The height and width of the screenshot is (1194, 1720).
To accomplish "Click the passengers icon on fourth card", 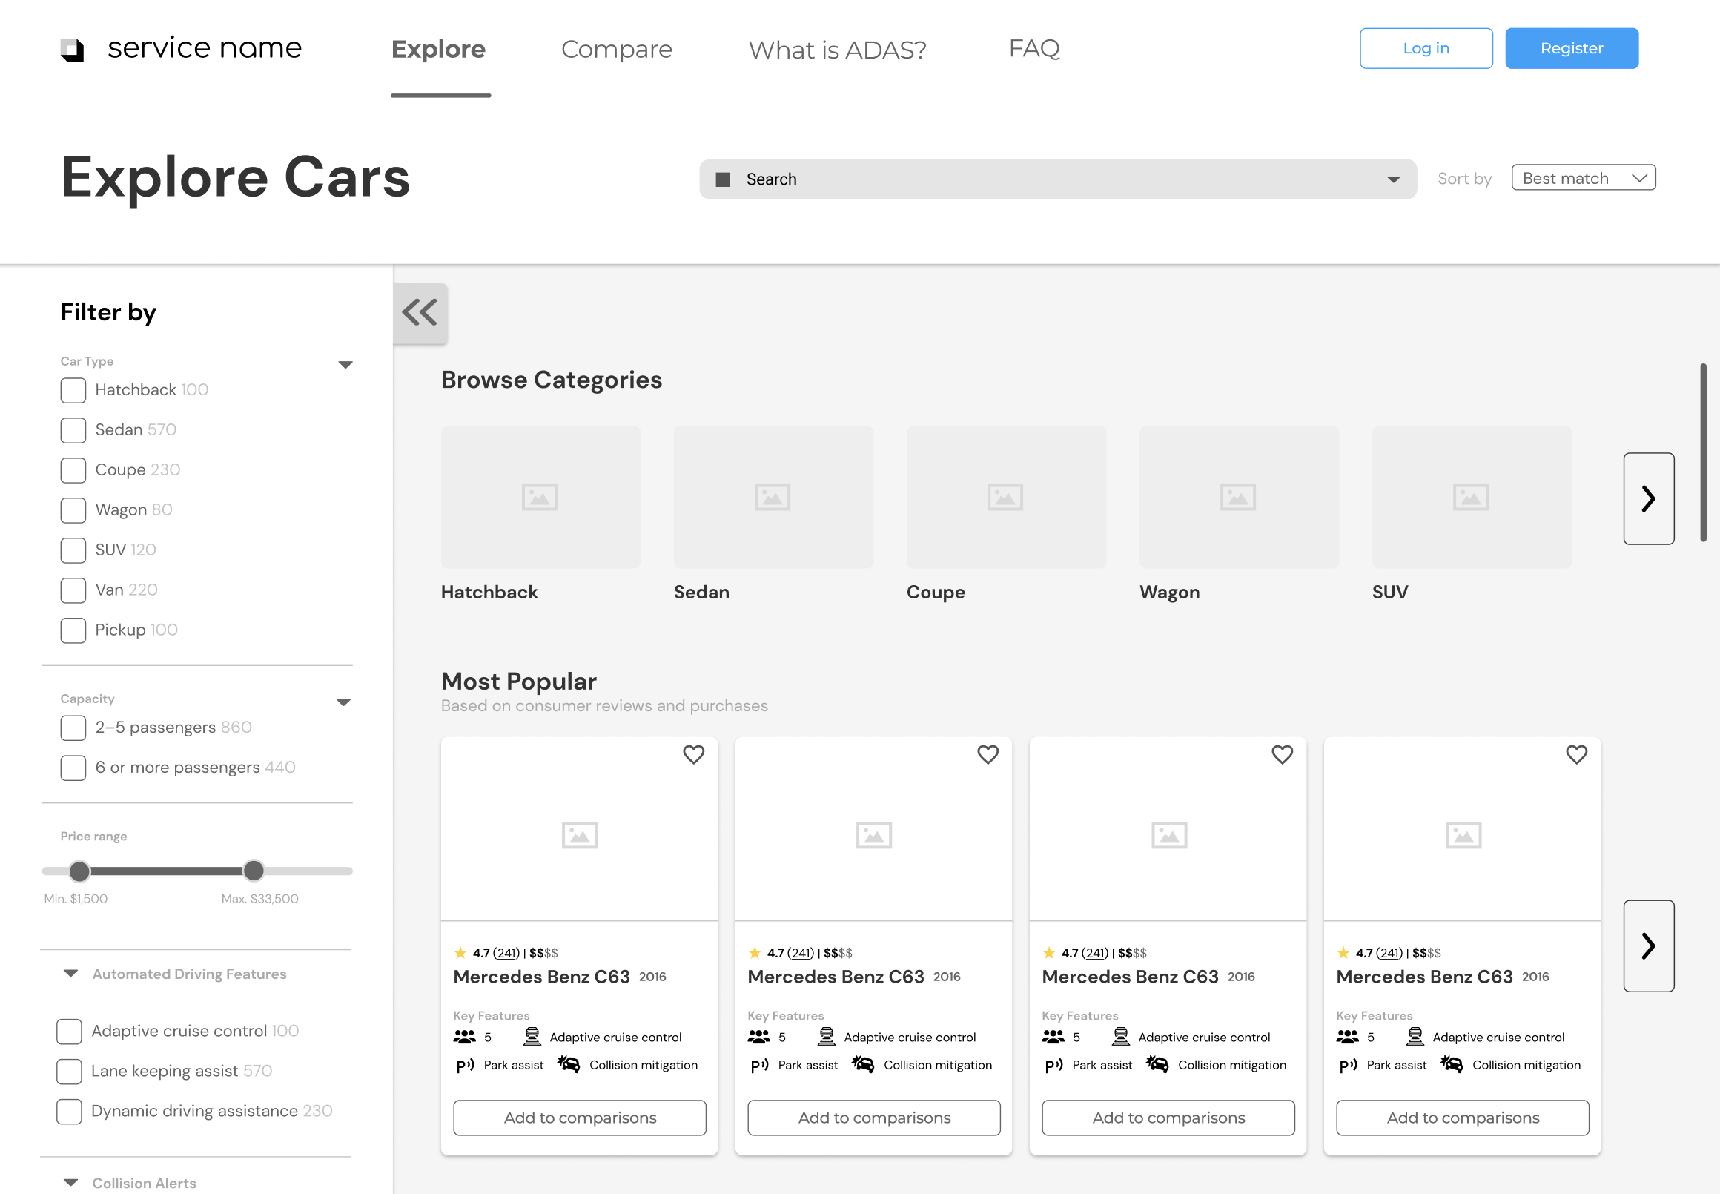I will [x=1348, y=1037].
